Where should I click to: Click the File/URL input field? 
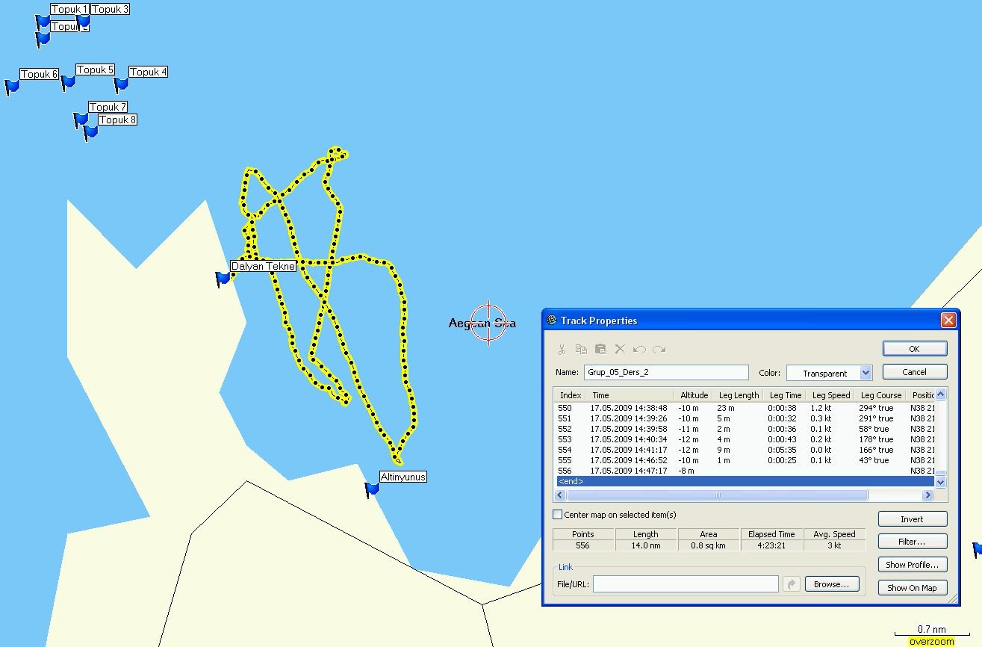click(x=686, y=584)
